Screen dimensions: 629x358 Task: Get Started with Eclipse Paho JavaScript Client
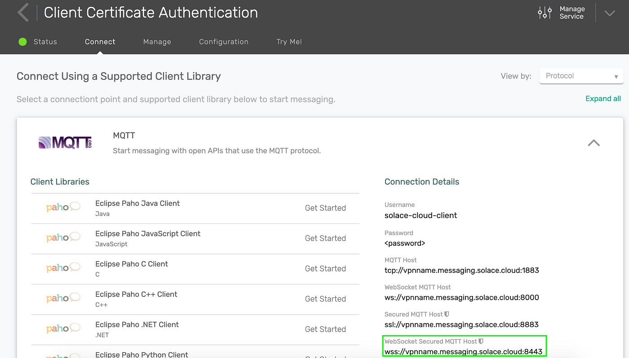[x=325, y=238]
